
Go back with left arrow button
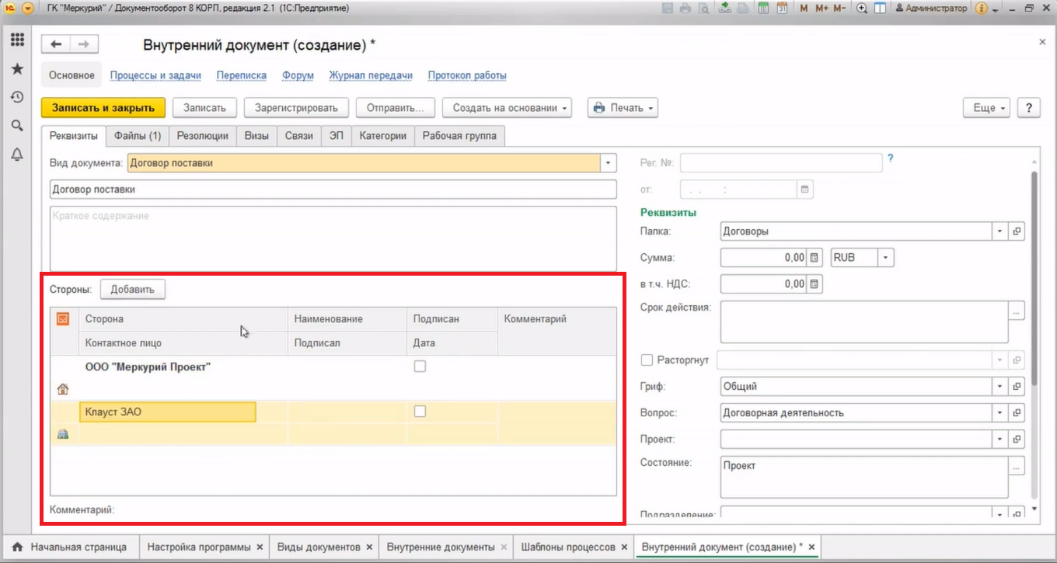point(56,44)
